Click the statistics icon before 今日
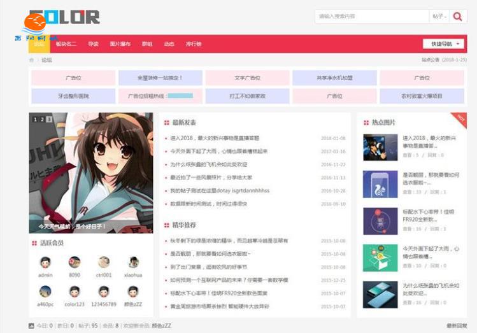This screenshot has width=477, height=333. coord(31,326)
